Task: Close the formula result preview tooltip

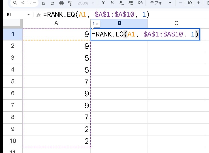Action: [x=97, y=24]
